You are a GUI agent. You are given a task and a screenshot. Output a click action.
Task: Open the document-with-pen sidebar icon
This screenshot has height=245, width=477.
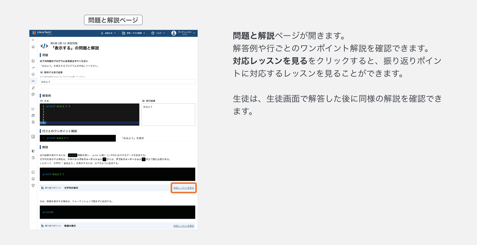point(33,122)
